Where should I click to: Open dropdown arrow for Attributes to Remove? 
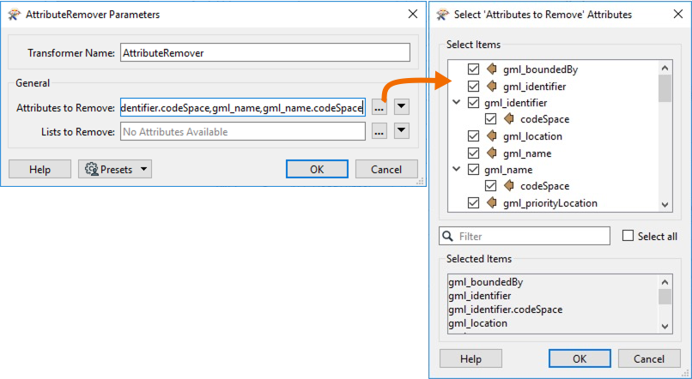402,106
